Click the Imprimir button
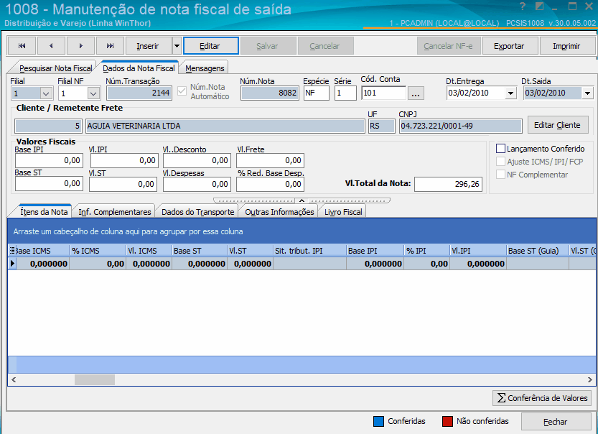Image resolution: width=598 pixels, height=434 pixels. click(566, 46)
